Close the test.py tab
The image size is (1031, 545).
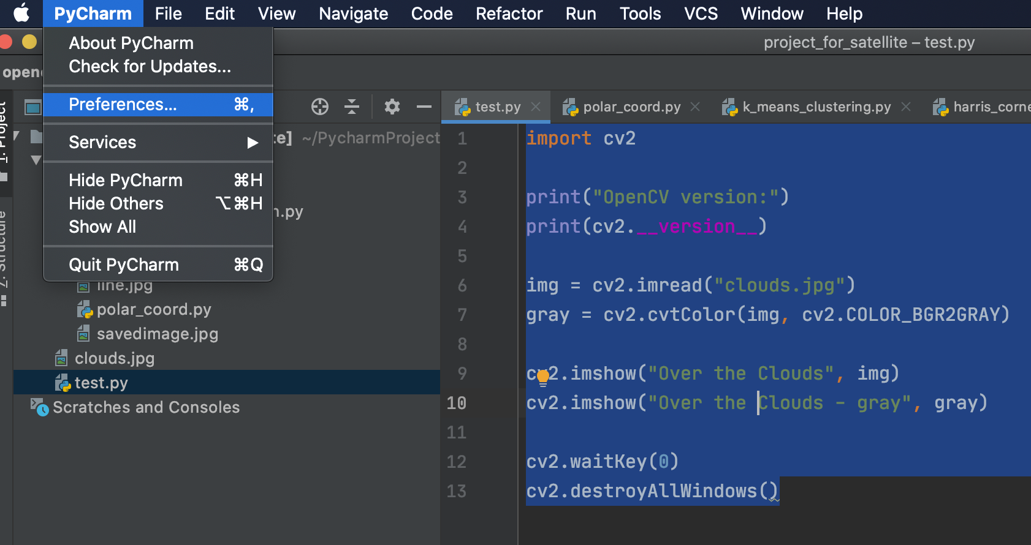coord(536,107)
